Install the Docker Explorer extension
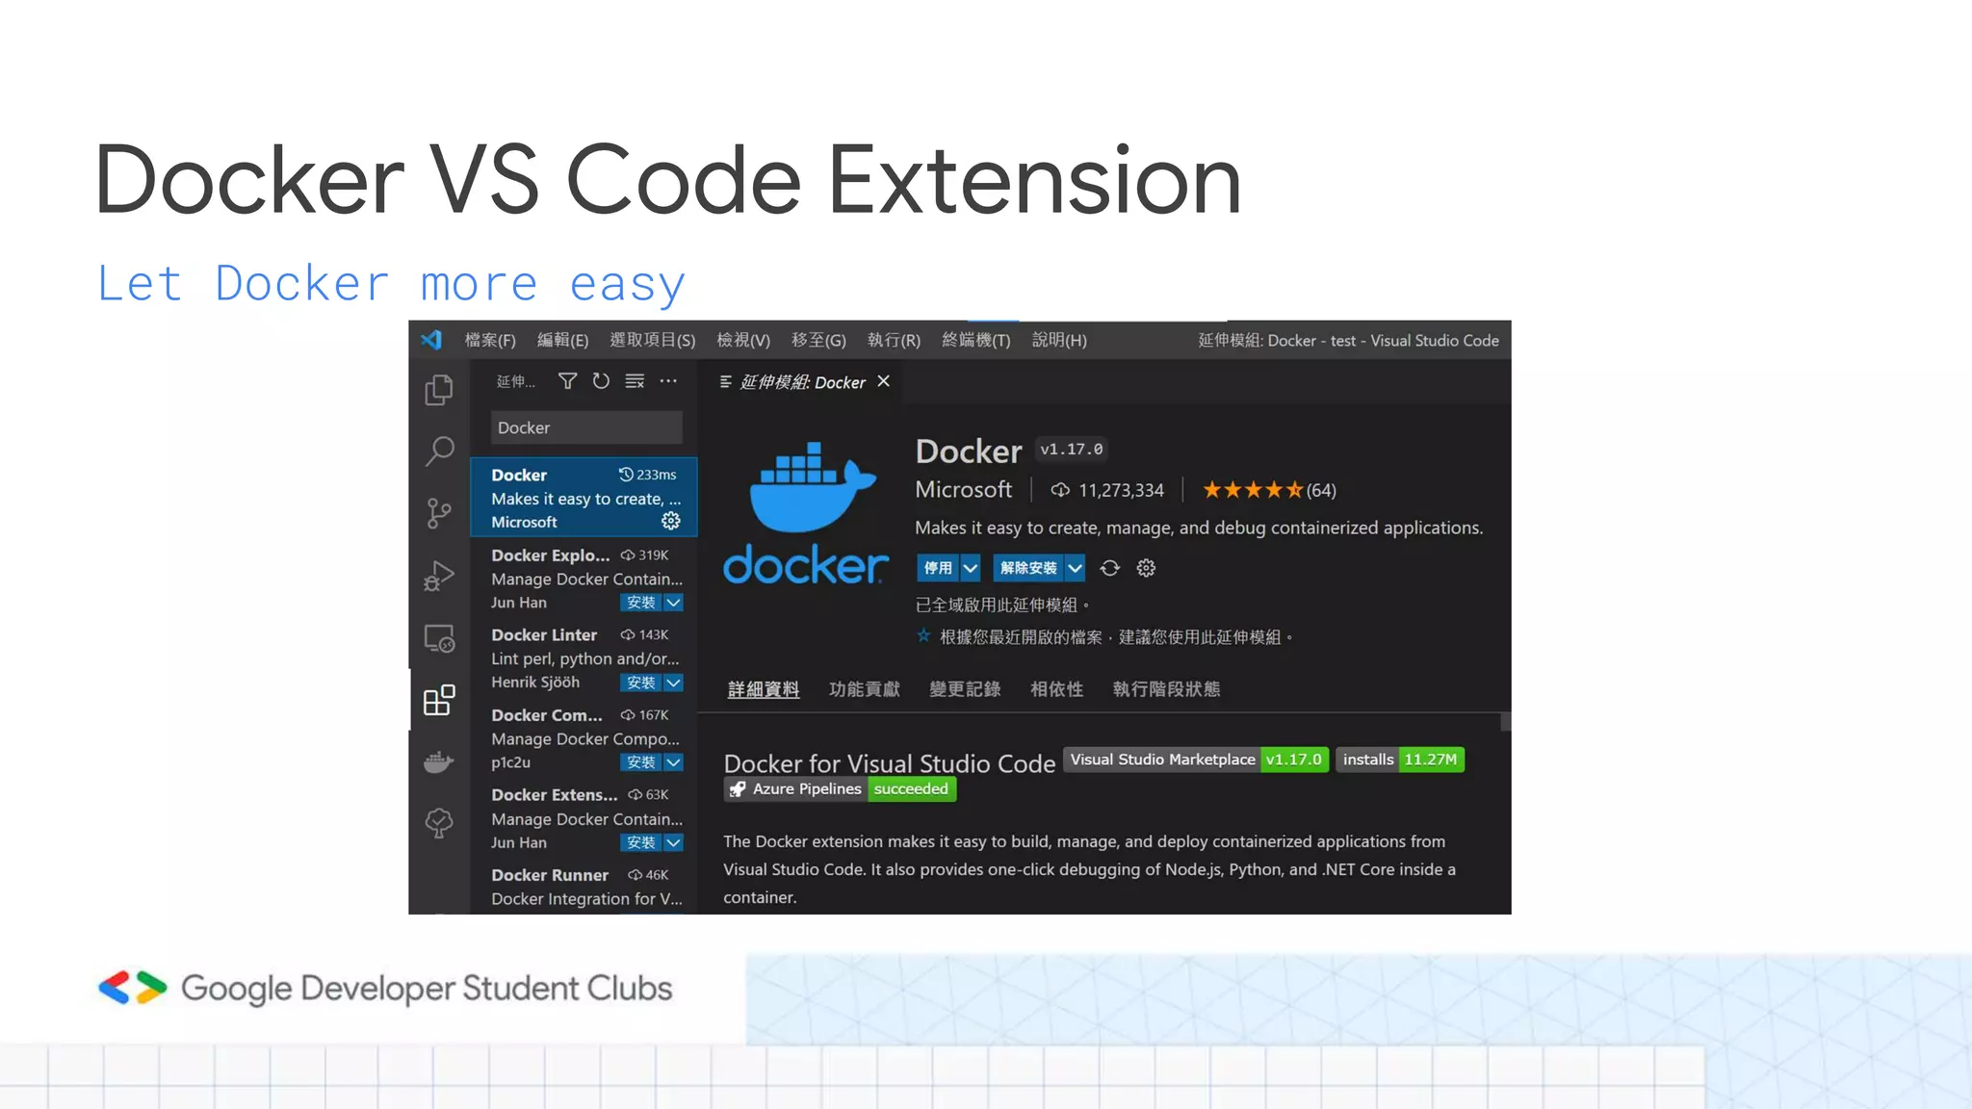This screenshot has width=1972, height=1109. coord(641,603)
